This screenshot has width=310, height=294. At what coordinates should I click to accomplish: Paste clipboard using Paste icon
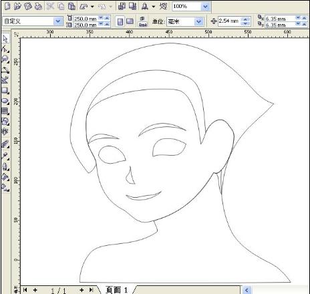[71, 6]
